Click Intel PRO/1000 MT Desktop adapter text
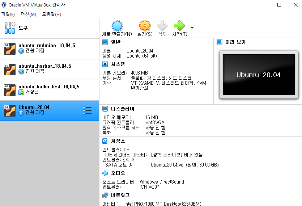 coord(163,204)
